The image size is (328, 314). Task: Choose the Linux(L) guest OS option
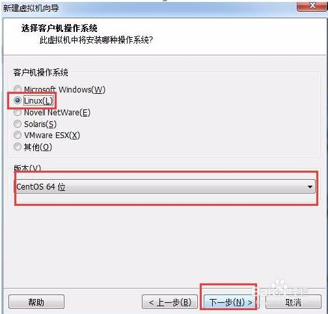[x=18, y=100]
